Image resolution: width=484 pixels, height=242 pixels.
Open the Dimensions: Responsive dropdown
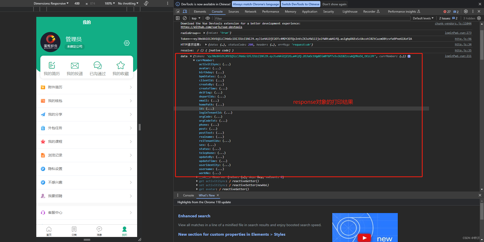(51, 4)
